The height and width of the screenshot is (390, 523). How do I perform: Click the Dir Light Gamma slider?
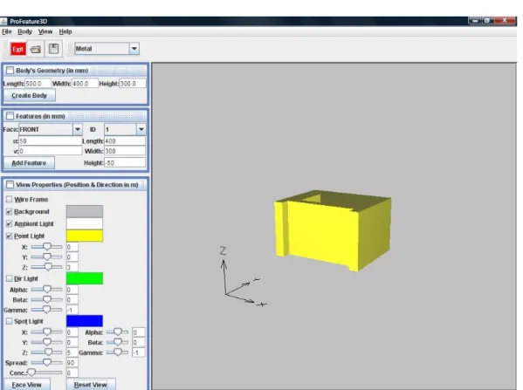click(46, 310)
